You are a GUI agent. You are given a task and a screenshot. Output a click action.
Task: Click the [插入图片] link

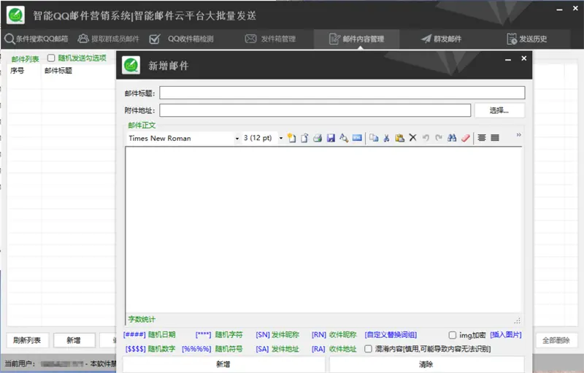point(506,334)
